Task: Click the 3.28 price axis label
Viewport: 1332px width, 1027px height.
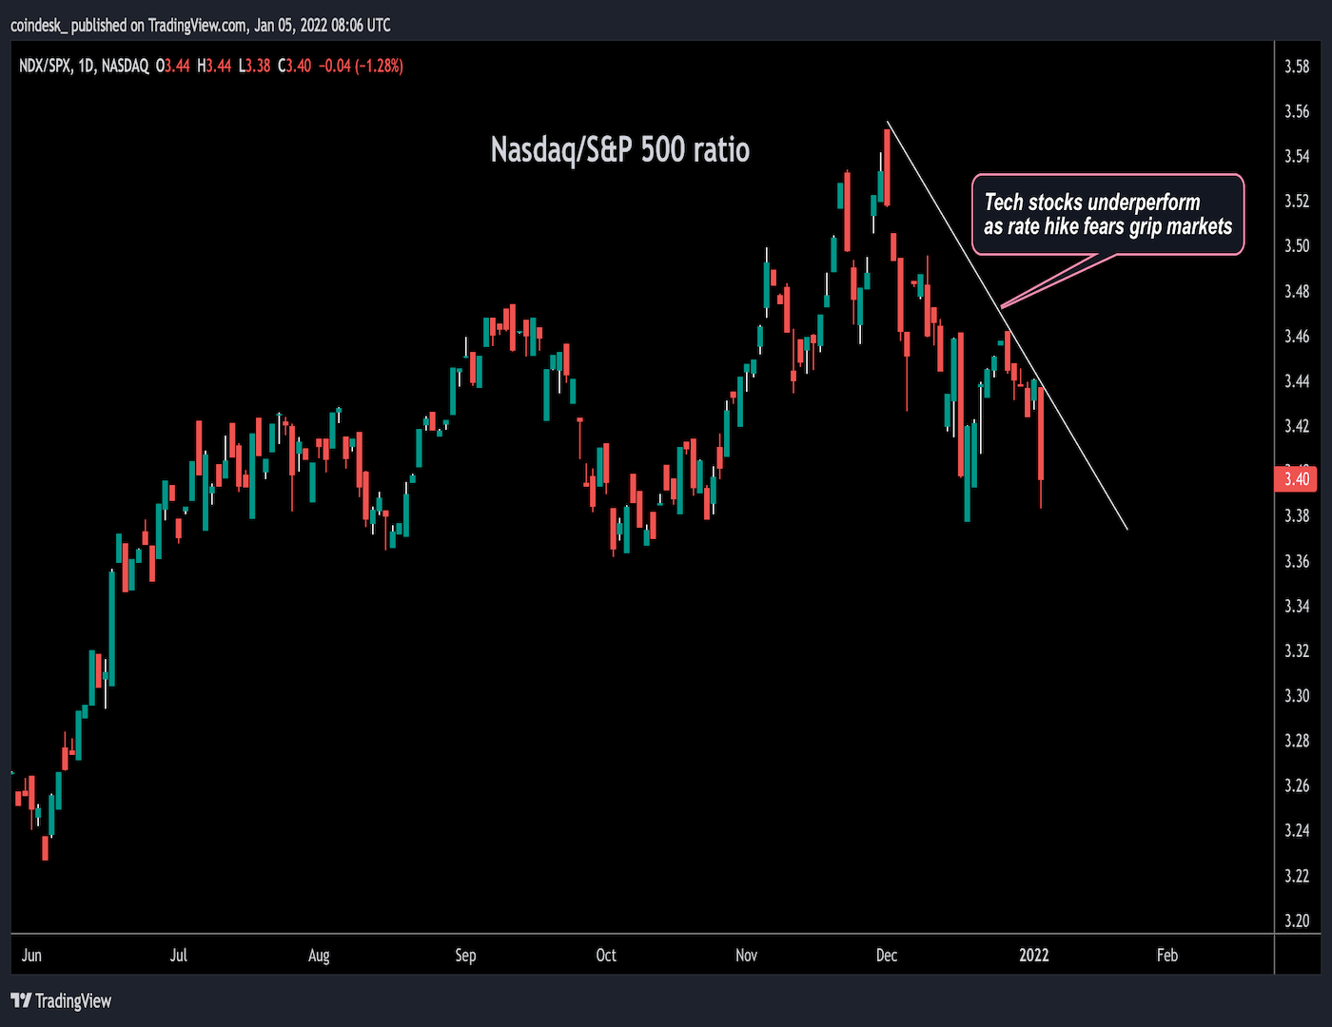Action: click(1297, 741)
